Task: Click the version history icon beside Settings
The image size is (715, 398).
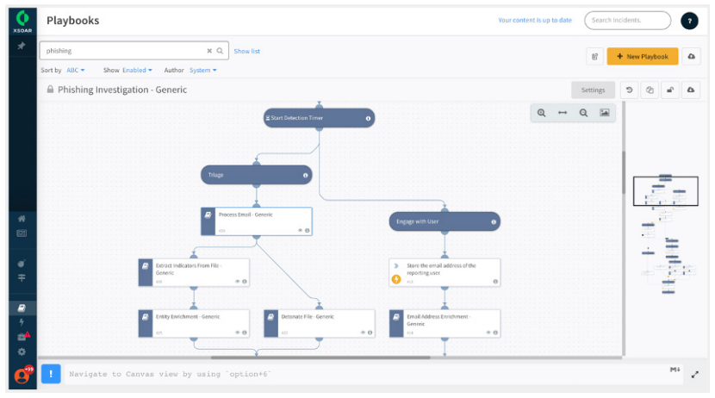Action: point(629,90)
